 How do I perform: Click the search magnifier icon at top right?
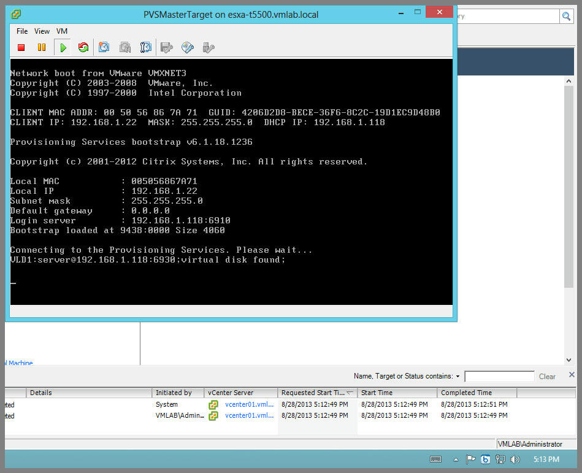566,17
